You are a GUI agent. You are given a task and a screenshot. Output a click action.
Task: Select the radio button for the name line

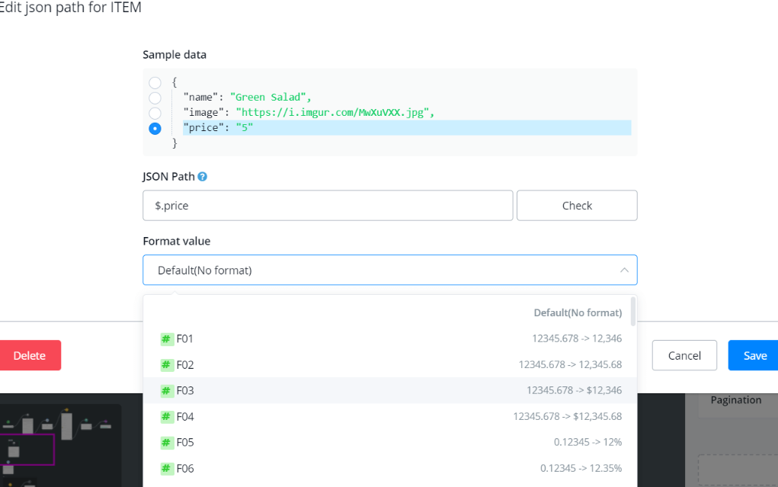(x=155, y=98)
